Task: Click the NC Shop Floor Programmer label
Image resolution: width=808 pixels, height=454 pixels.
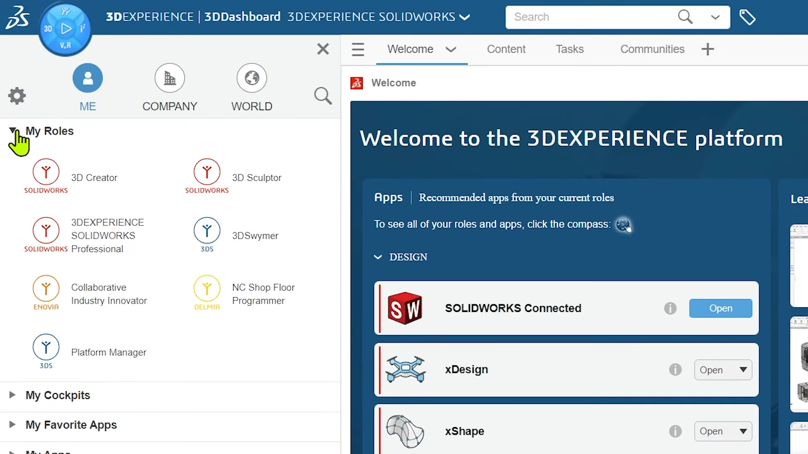Action: tap(263, 294)
